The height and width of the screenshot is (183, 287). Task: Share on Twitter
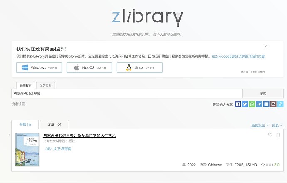[x=245, y=104]
